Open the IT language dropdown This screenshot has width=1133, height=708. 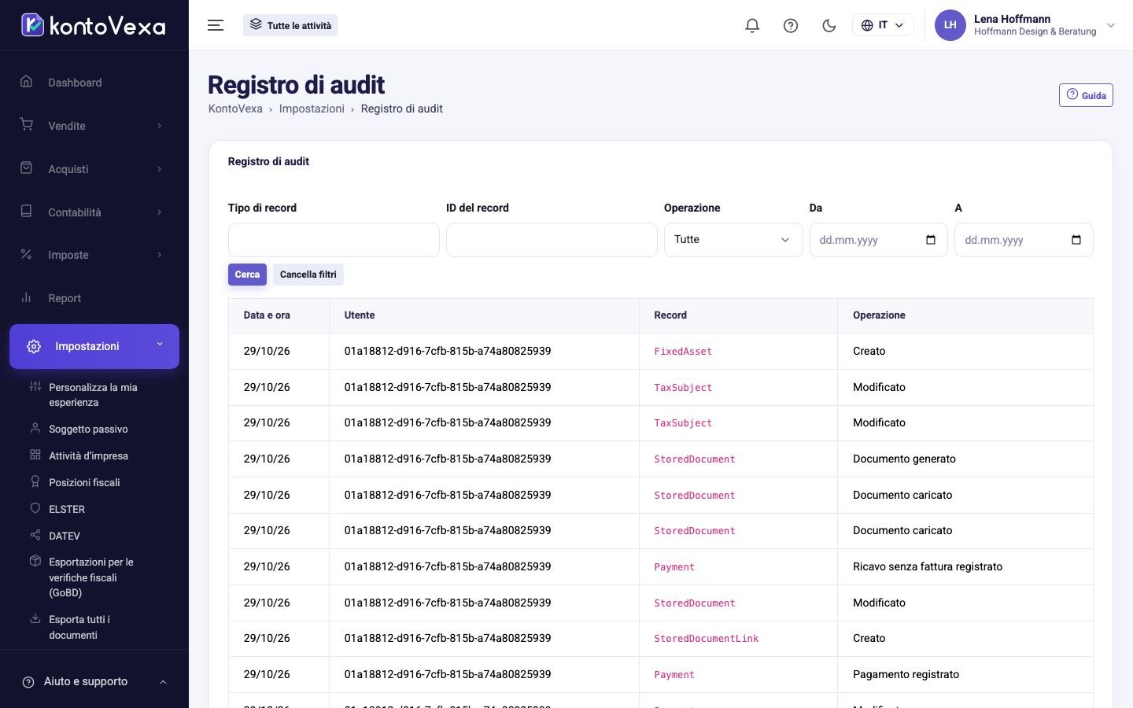[883, 25]
